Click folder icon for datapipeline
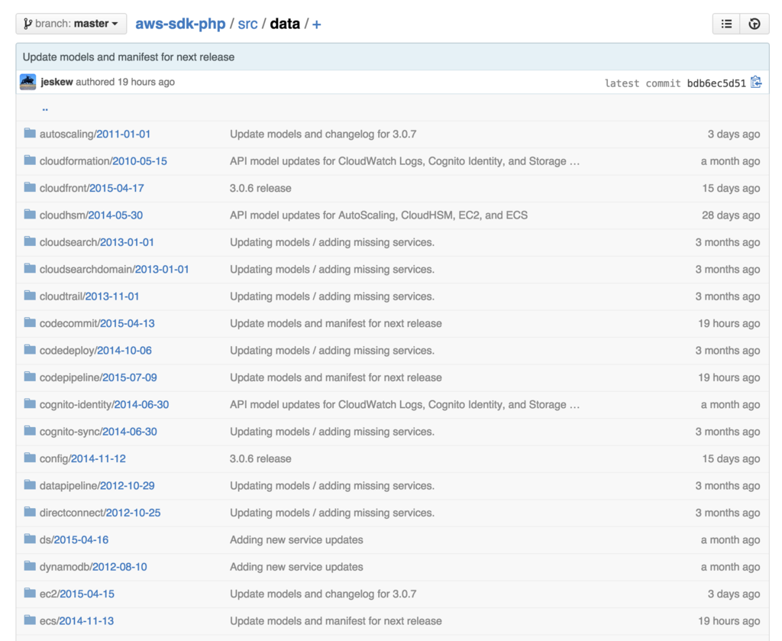782x641 pixels. (x=30, y=485)
